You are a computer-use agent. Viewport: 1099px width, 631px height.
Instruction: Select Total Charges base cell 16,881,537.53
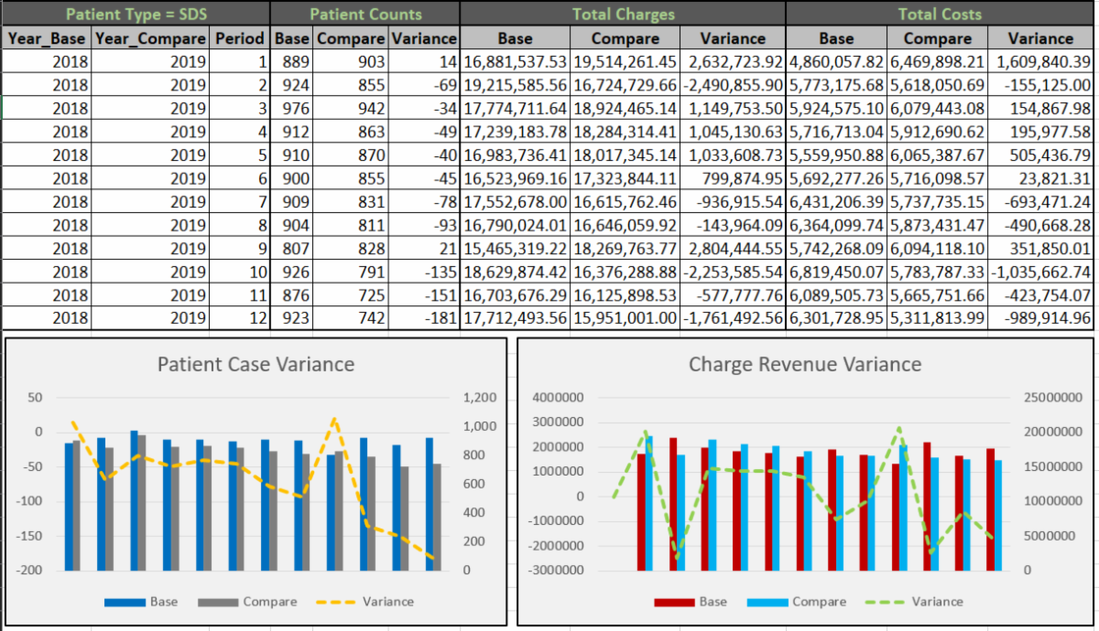pyautogui.click(x=515, y=62)
